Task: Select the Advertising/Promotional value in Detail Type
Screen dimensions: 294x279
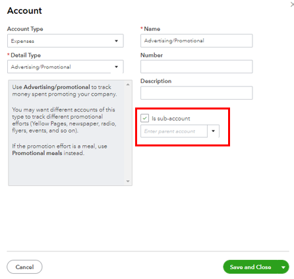Action: (x=41, y=67)
